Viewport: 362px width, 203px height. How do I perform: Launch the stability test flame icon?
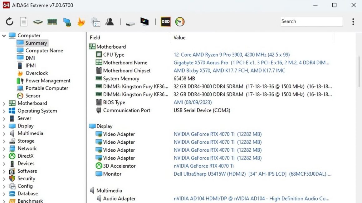[x=81, y=22]
